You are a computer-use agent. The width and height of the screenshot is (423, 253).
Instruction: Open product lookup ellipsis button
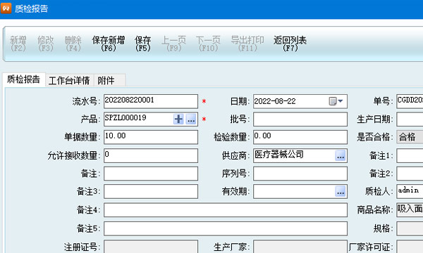coord(191,119)
